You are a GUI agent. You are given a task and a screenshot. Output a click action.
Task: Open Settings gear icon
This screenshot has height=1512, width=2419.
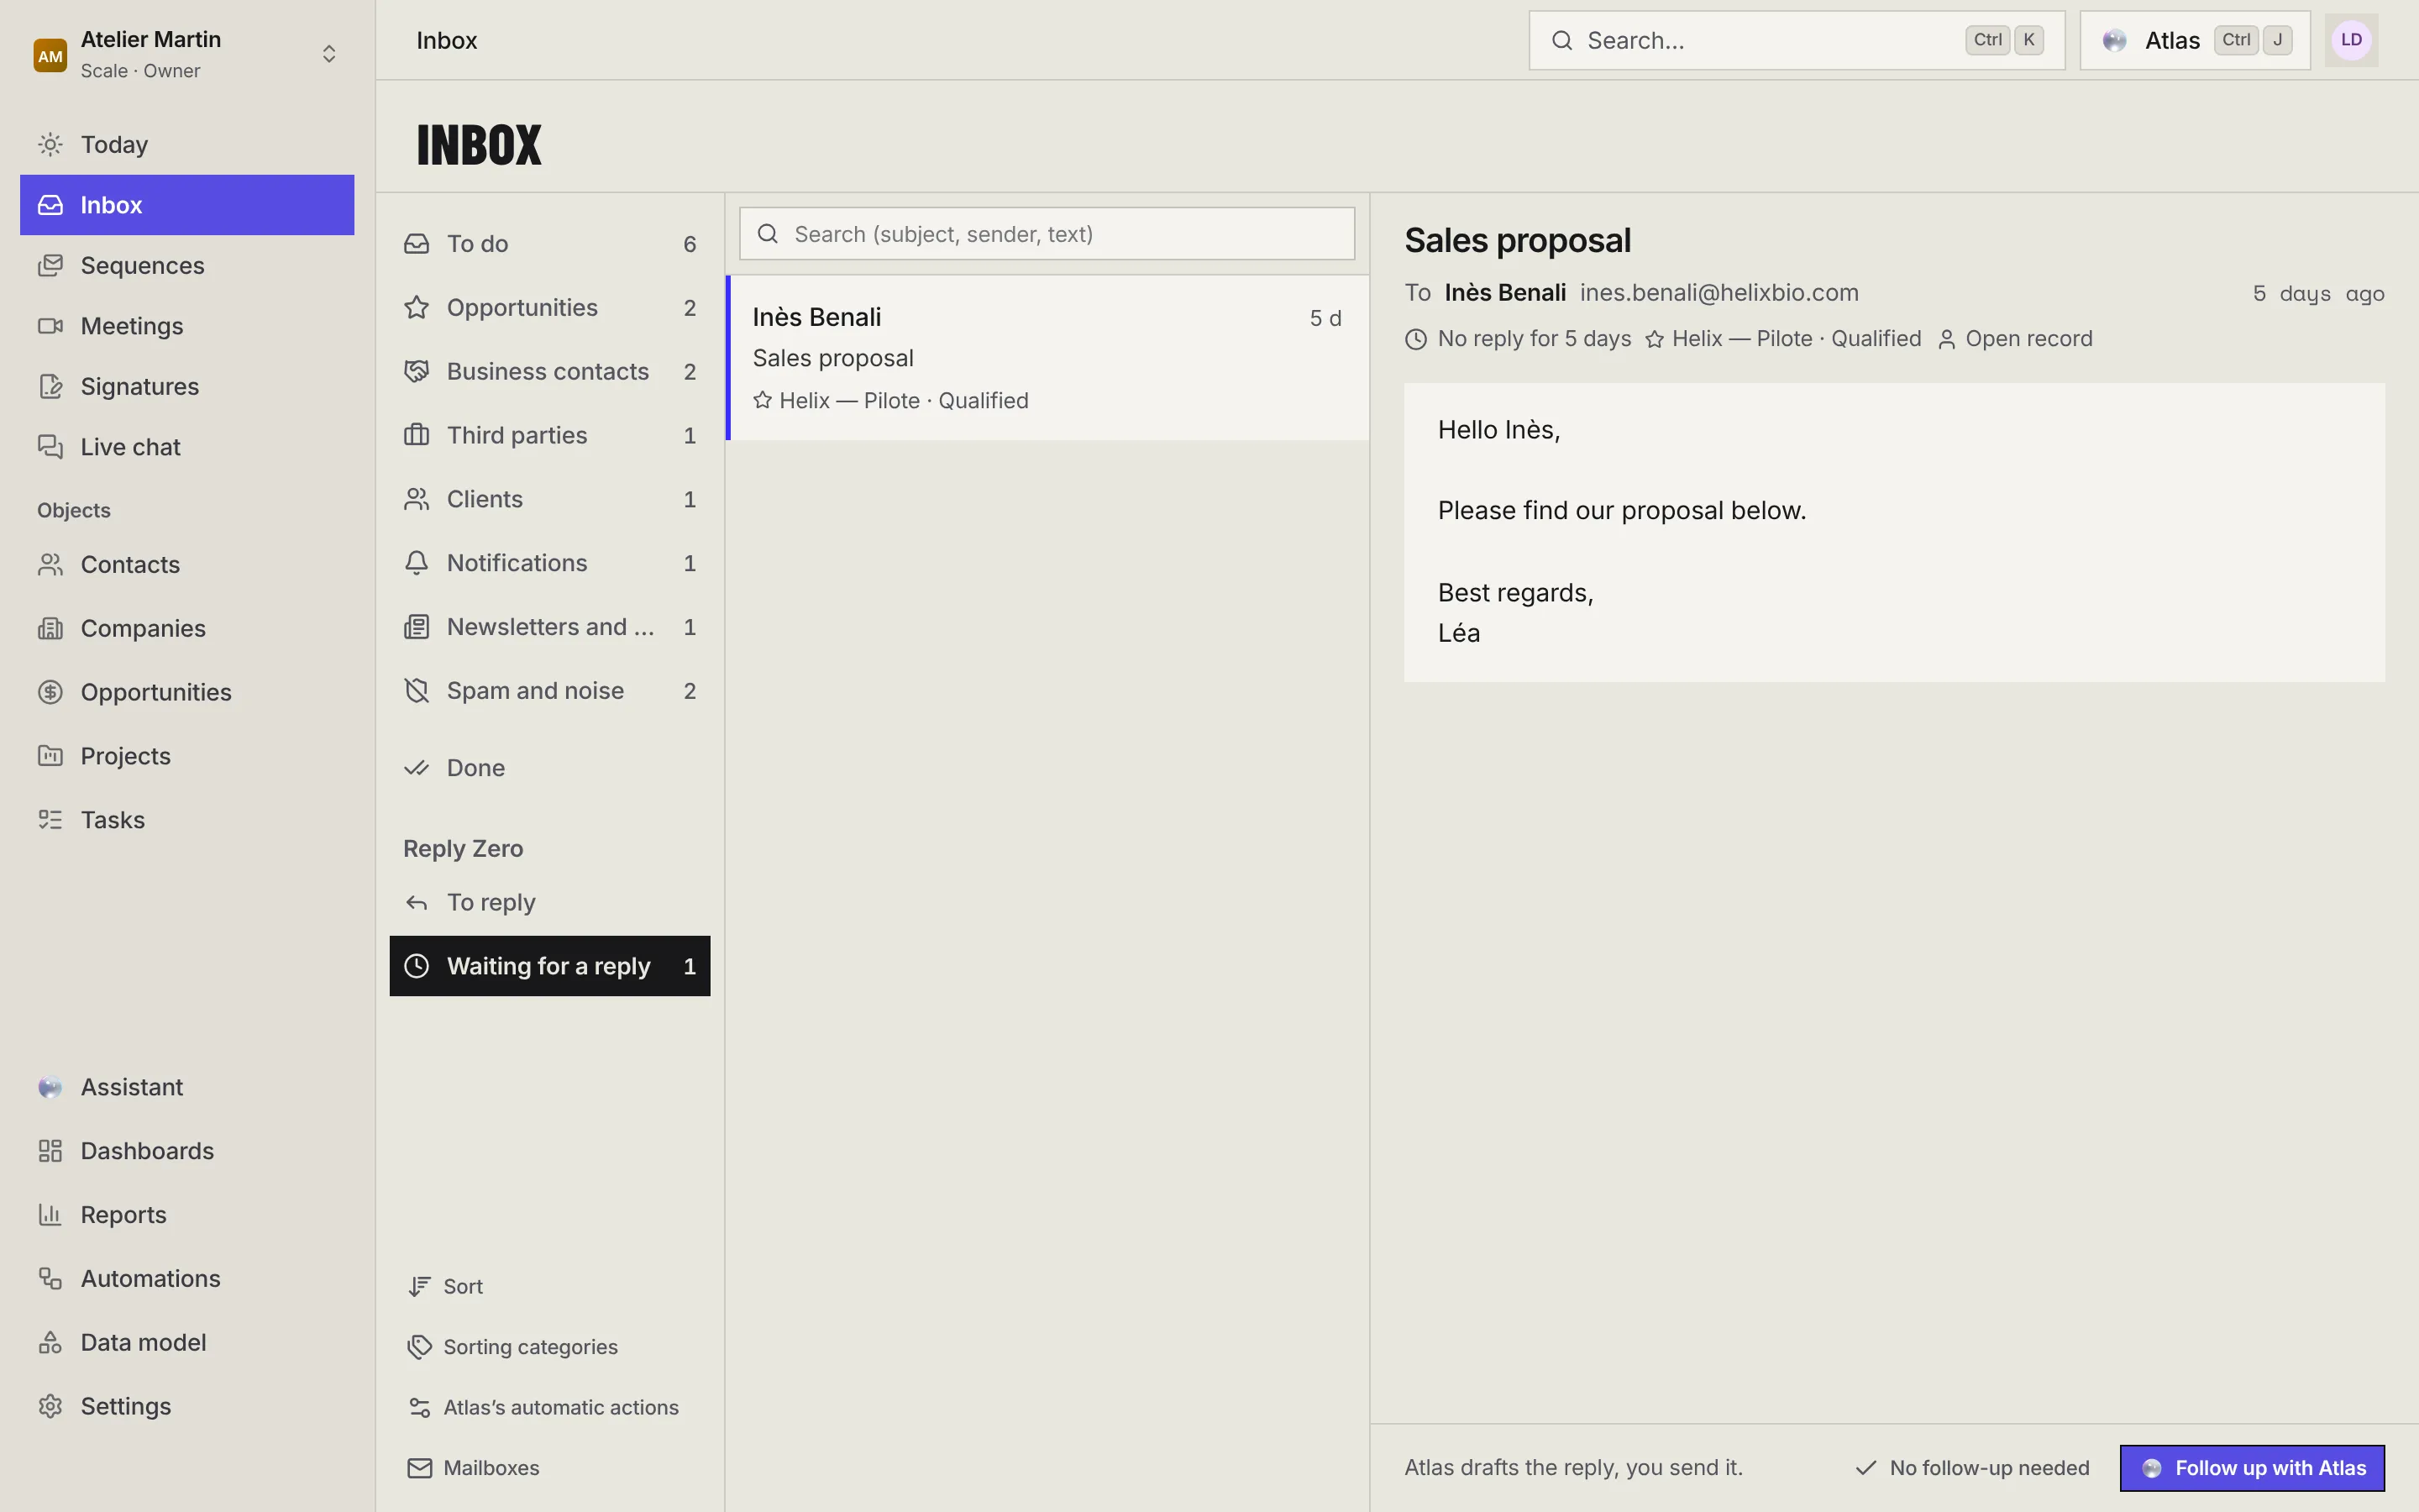click(x=50, y=1406)
